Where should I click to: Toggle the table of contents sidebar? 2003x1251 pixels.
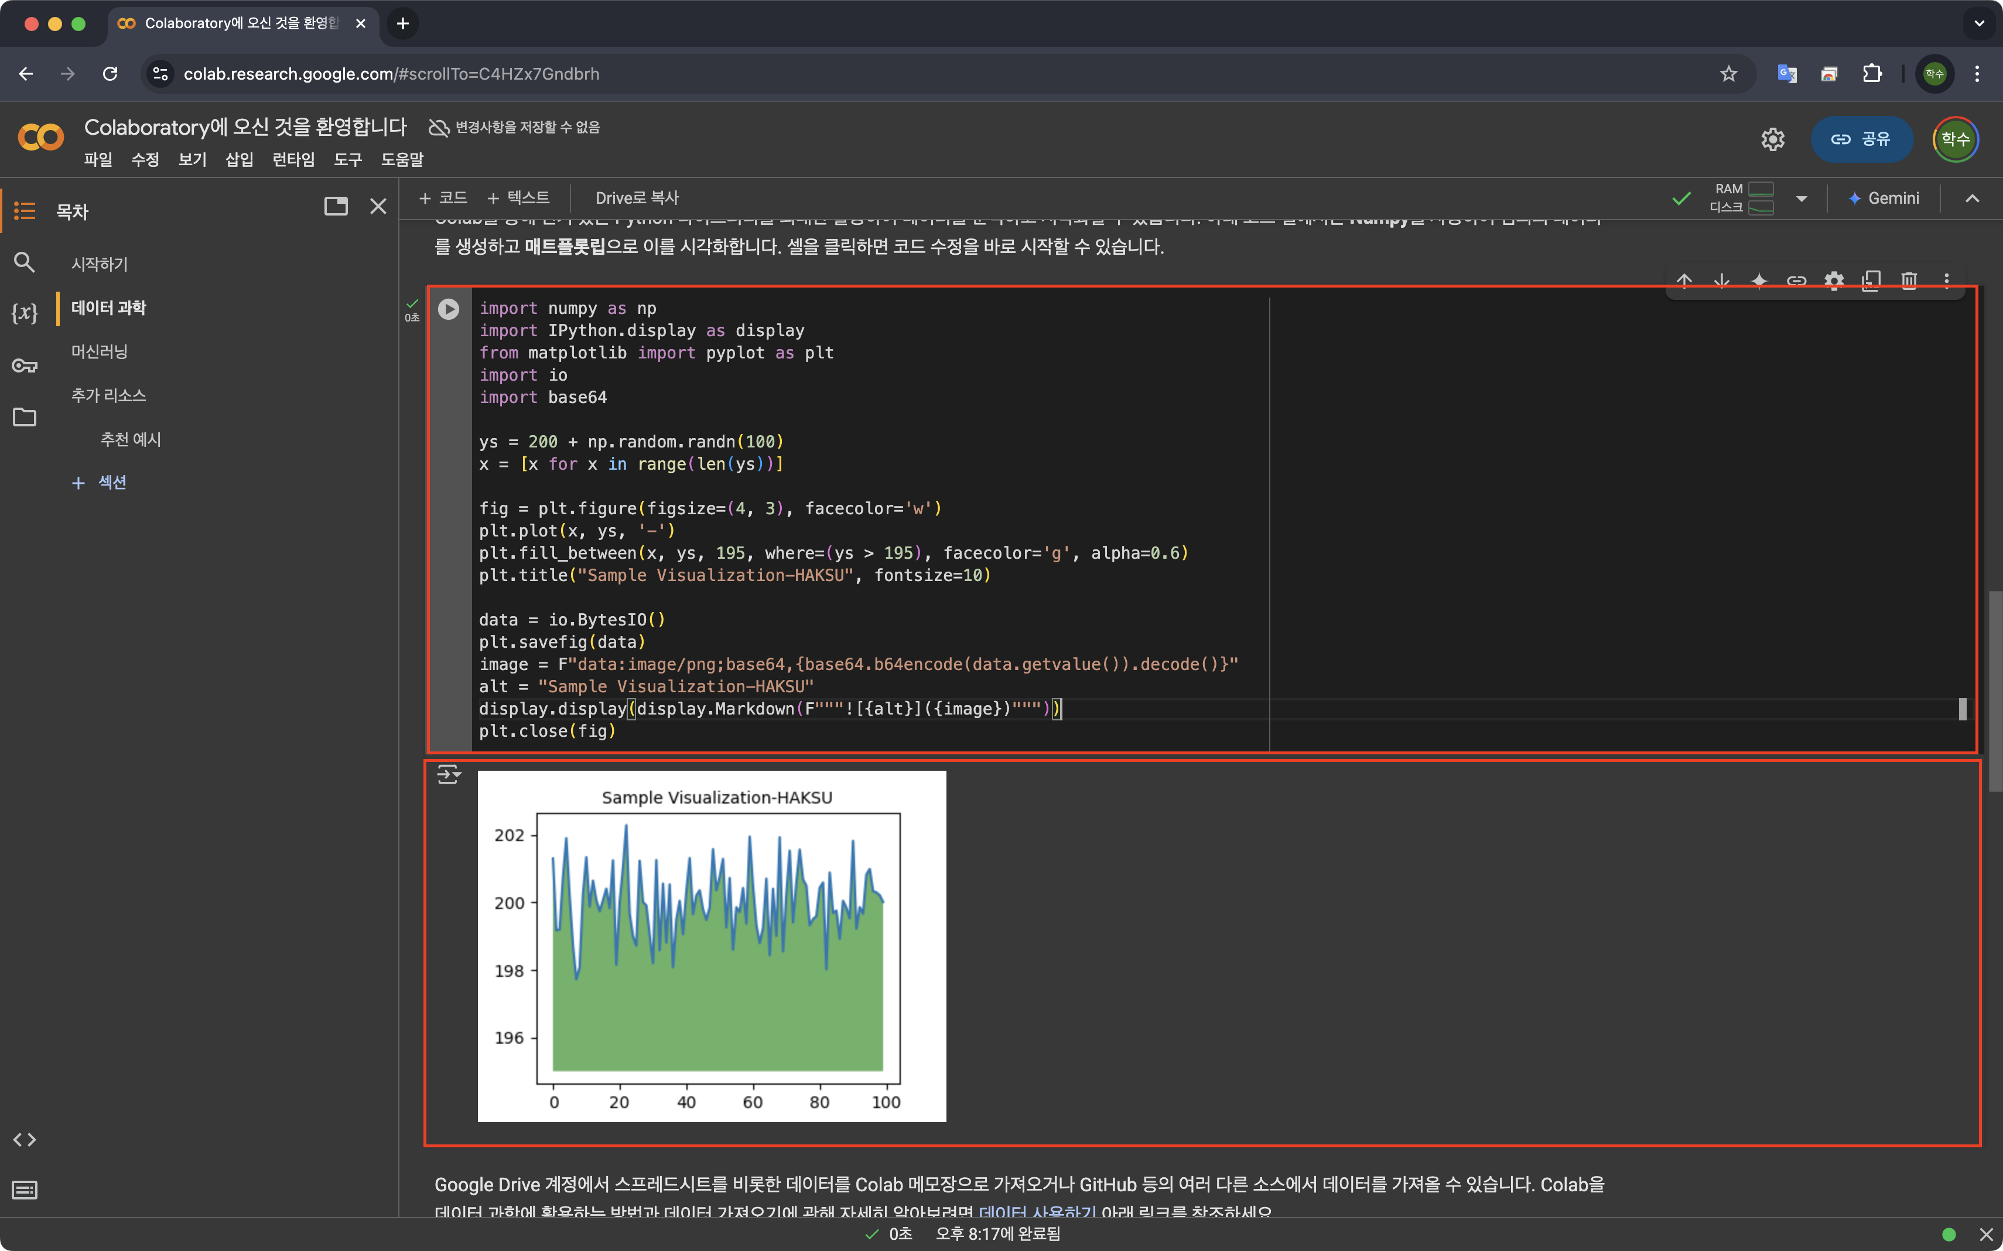coord(24,211)
